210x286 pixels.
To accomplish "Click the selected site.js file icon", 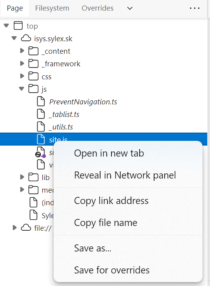I will pyautogui.click(x=41, y=139).
